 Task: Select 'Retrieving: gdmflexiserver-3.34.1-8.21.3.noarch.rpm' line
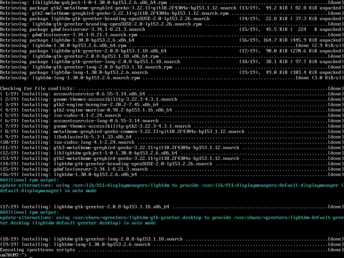172,35
